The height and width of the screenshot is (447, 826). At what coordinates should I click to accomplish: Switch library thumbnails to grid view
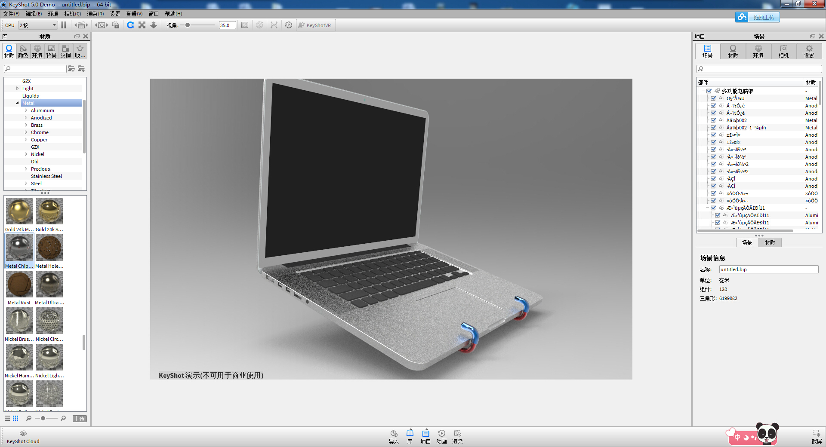point(15,418)
